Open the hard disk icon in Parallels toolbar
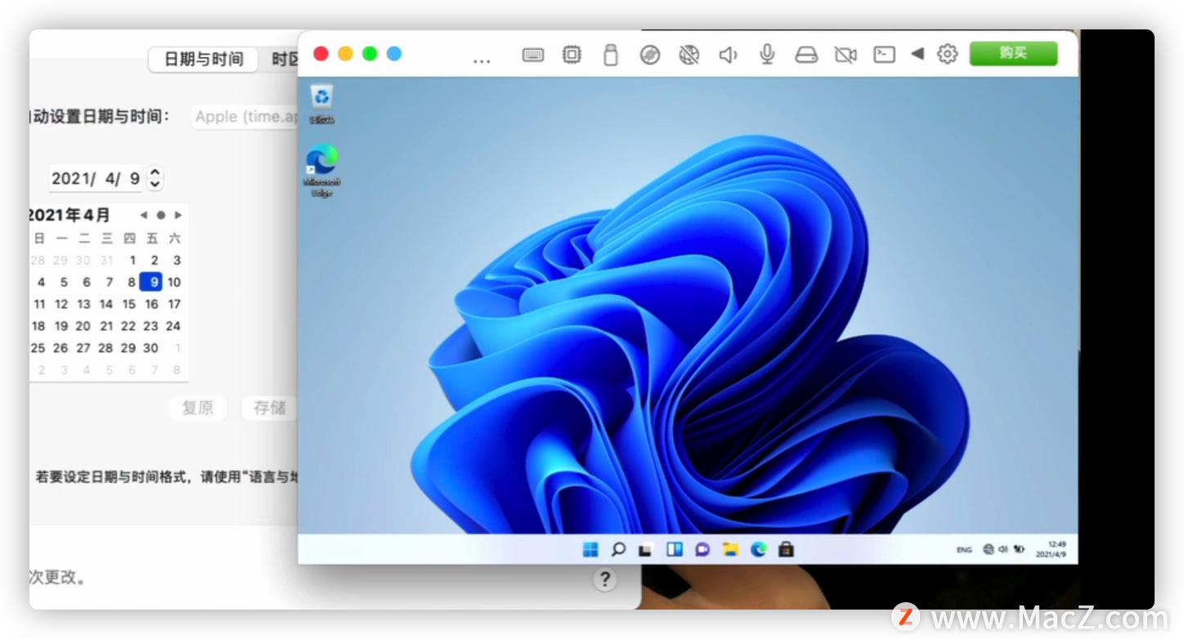Viewport: 1184px width, 639px height. pyautogui.click(x=806, y=54)
